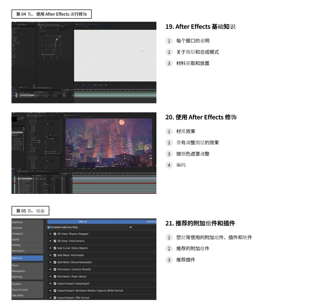Viewport: 314px width, 305px height.
Task: Expand the 3D View: VirtuCamera details arrow
Action: coord(51,241)
